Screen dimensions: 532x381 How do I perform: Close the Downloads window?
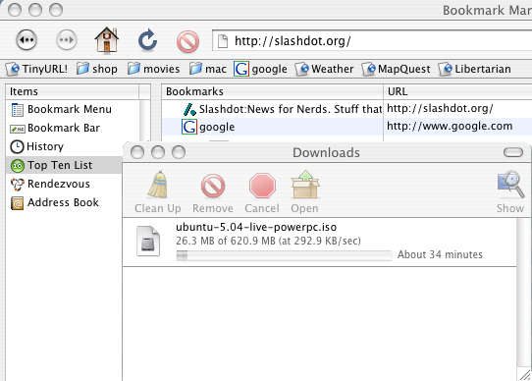pyautogui.click(x=137, y=152)
